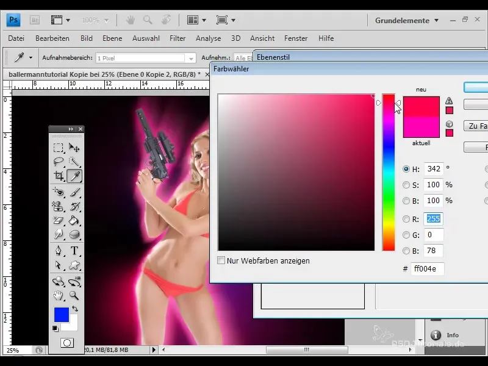Viewport: 488px width, 366px height.
Task: Click the gamut warning triangle icon
Action: (449, 101)
